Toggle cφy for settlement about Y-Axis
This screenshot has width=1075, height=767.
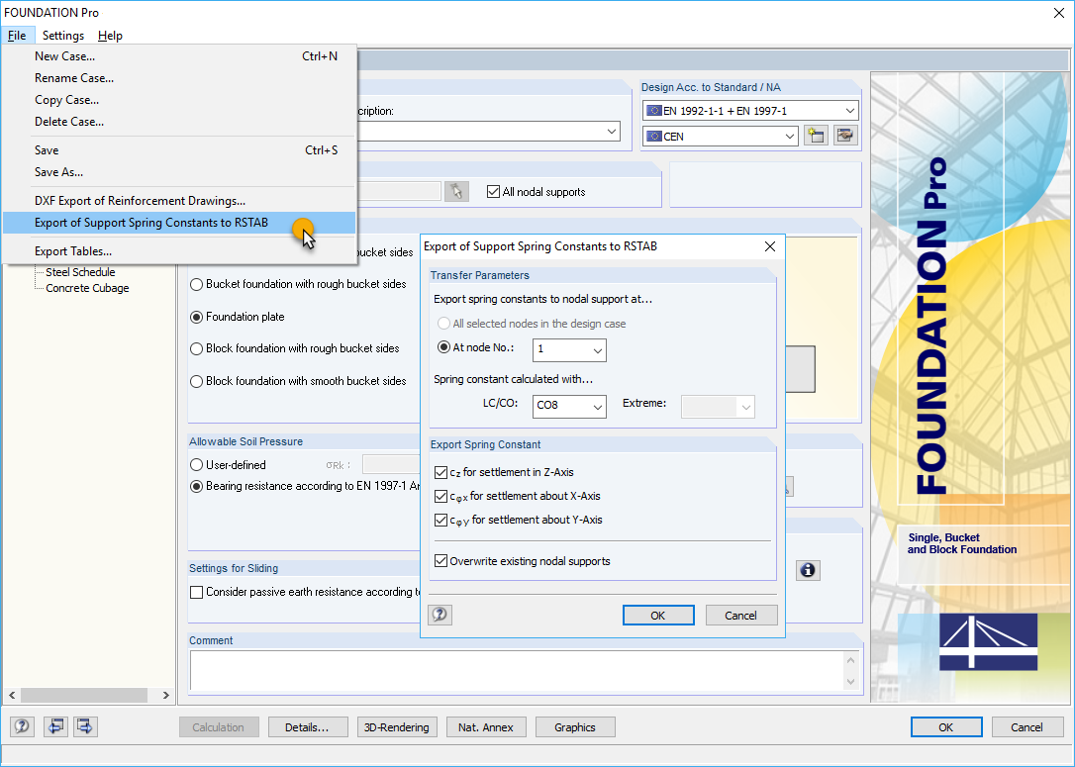coord(440,521)
